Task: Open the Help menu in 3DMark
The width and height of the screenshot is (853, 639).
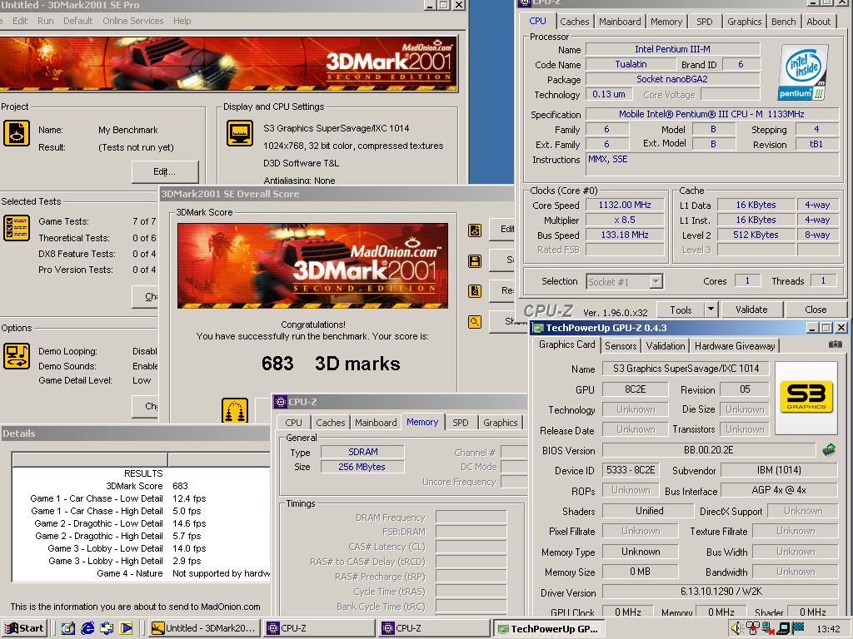Action: pos(182,21)
